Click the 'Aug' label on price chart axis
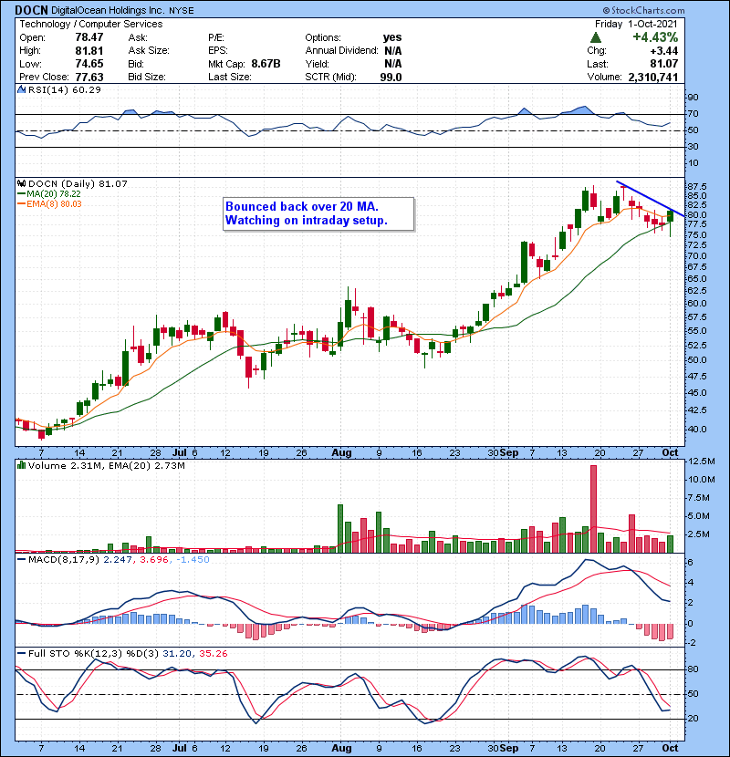 [x=341, y=452]
